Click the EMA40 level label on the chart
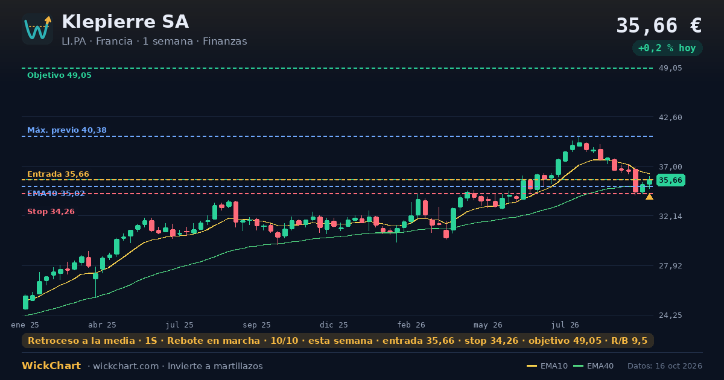This screenshot has height=380, width=724. click(56, 194)
